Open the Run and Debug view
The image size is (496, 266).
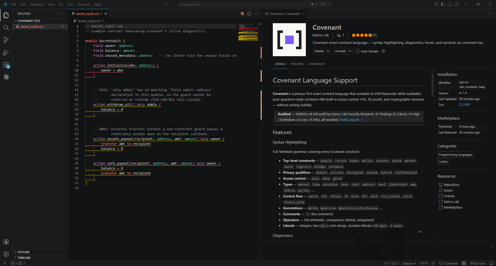[6, 53]
